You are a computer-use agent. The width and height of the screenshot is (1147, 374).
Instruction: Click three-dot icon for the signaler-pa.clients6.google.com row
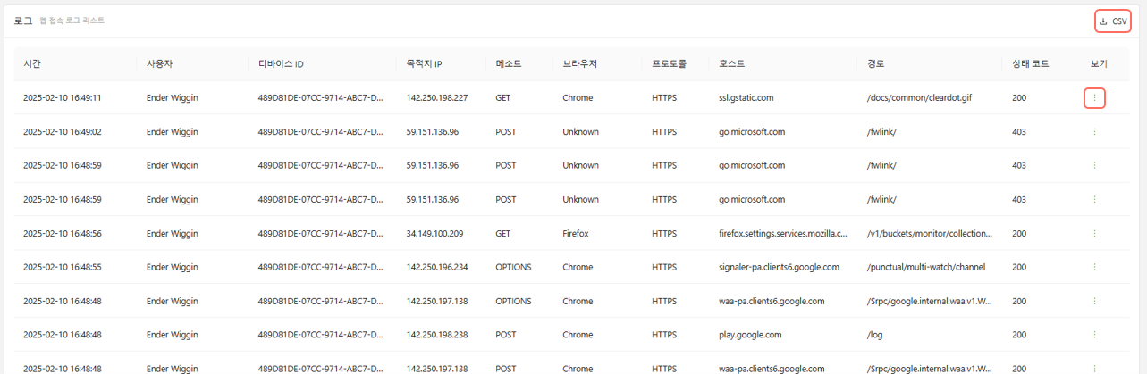click(1094, 267)
